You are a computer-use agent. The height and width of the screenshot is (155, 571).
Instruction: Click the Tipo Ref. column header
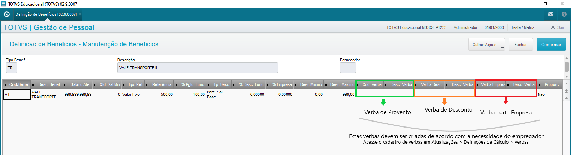tap(133, 84)
